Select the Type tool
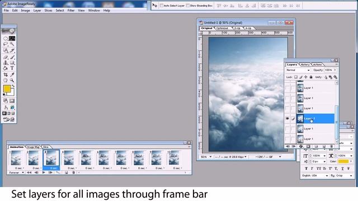Viewport: 358px width, 201px height. pyautogui.click(x=12, y=68)
